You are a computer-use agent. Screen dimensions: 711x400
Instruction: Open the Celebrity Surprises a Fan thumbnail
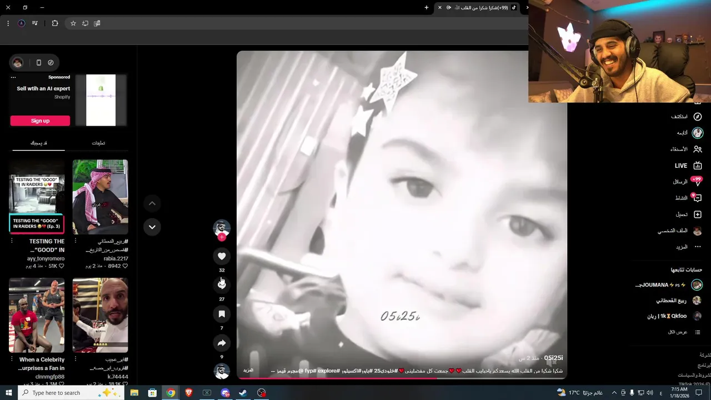[37, 315]
